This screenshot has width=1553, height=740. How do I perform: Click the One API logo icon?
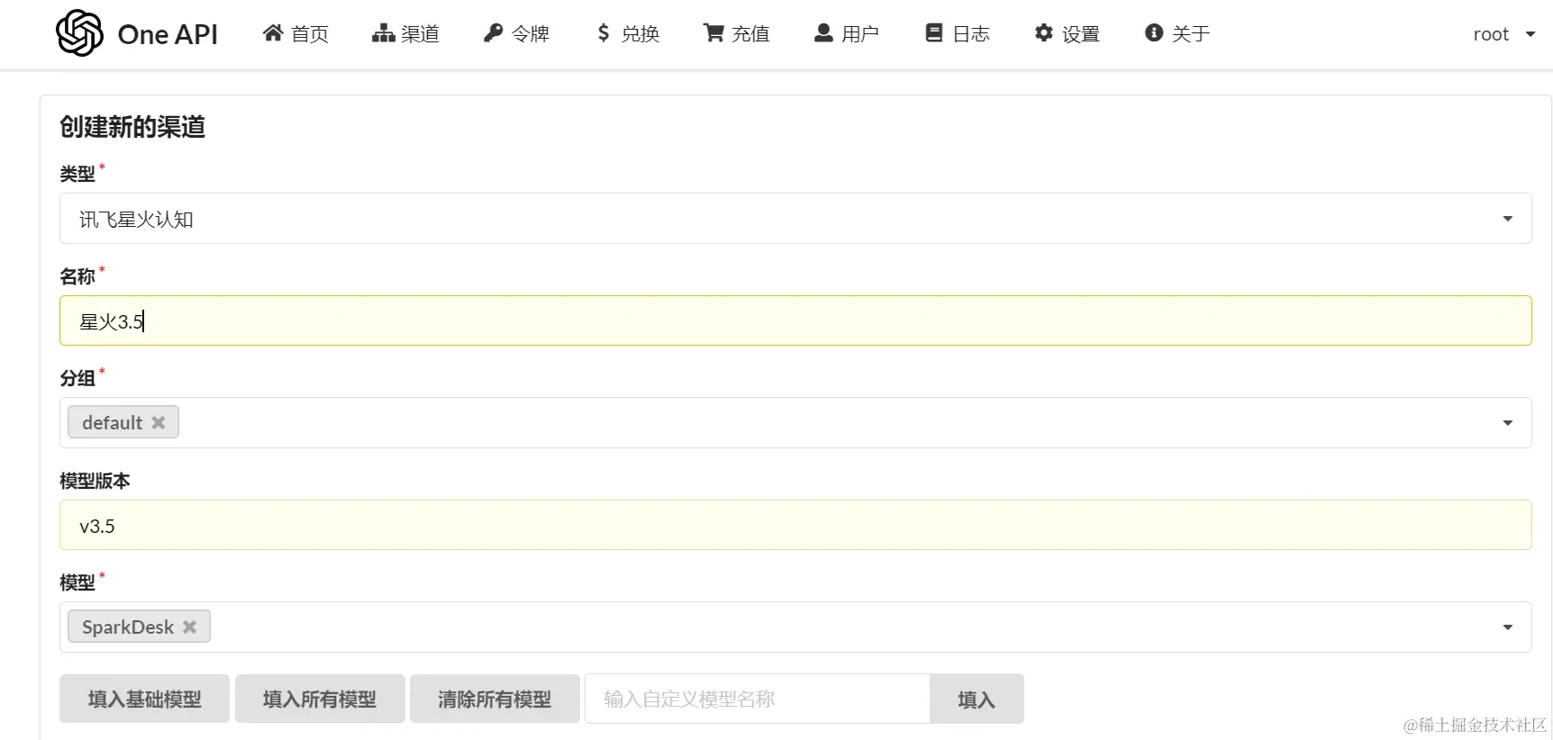coord(79,33)
